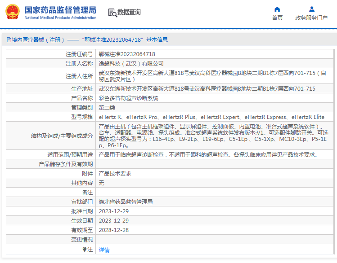The width and height of the screenshot is (337, 263).
Task: Click the 批准日期 value 2023-12-29
Action: pyautogui.click(x=113, y=211)
